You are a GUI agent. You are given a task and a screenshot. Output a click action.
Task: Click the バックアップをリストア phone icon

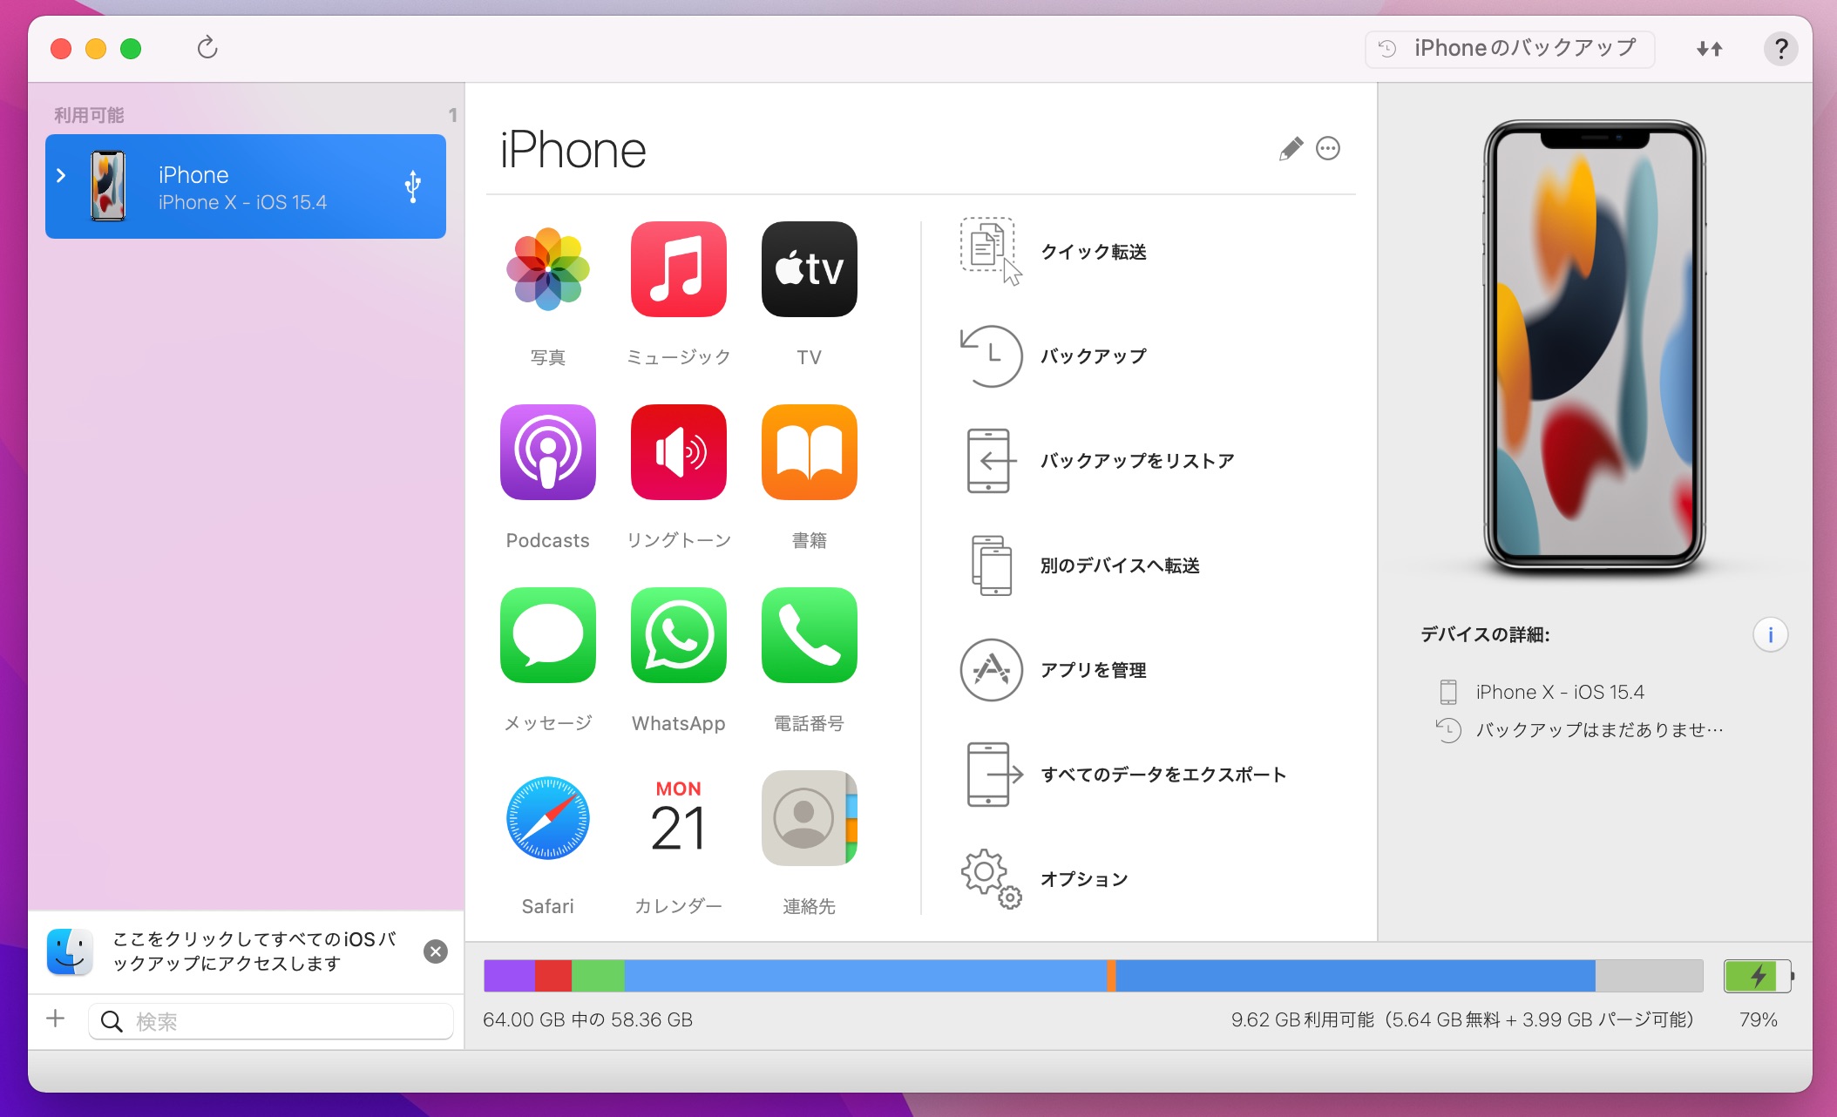(991, 460)
